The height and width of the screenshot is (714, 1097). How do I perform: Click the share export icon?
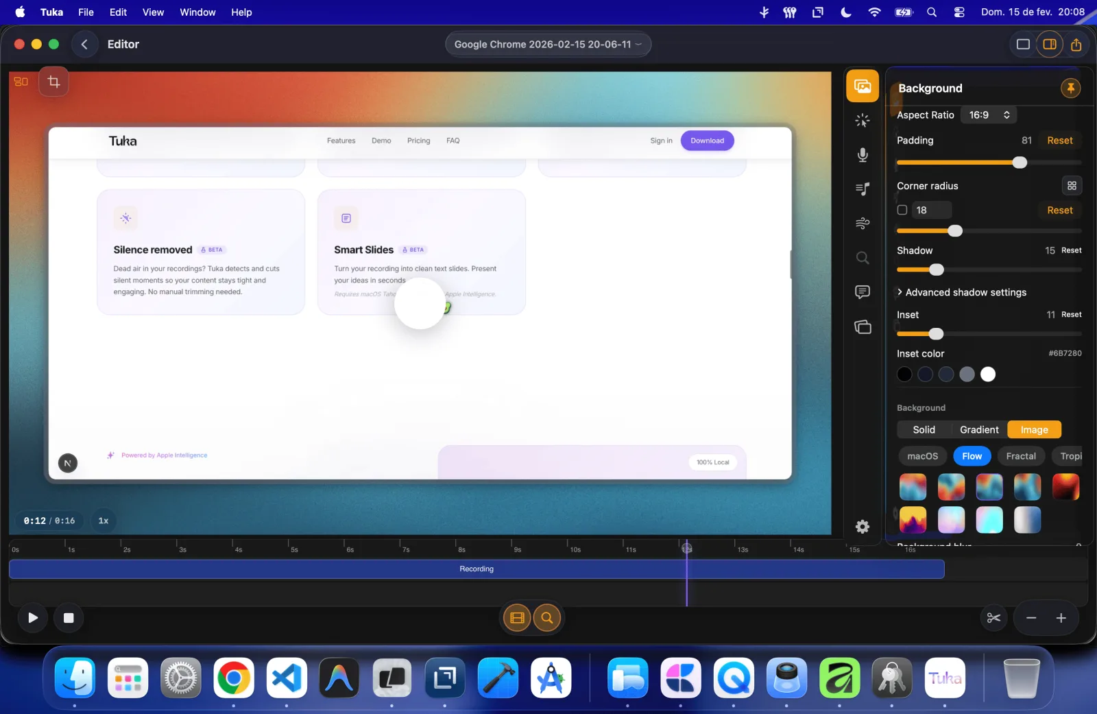coord(1076,45)
